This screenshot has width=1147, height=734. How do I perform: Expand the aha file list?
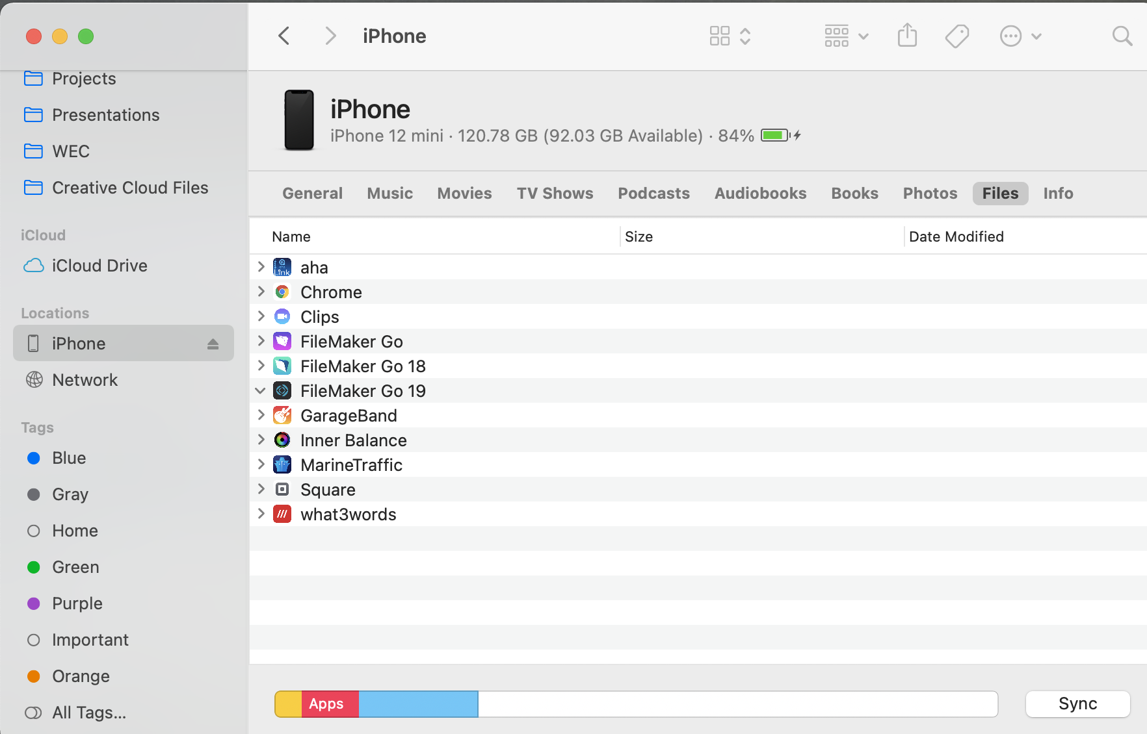click(x=261, y=266)
